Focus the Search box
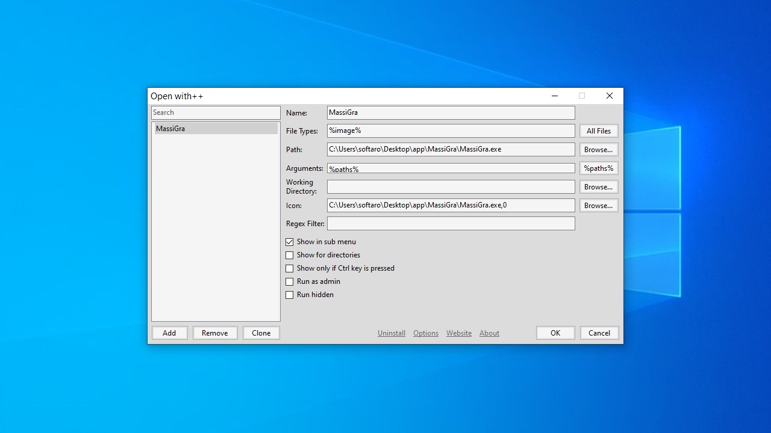 point(216,112)
